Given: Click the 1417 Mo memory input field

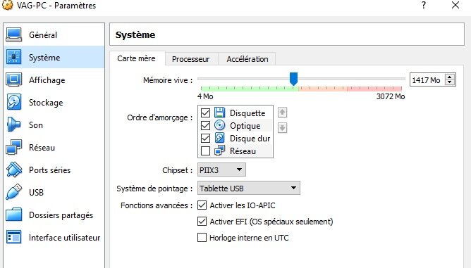Looking at the screenshot, I should 427,80.
